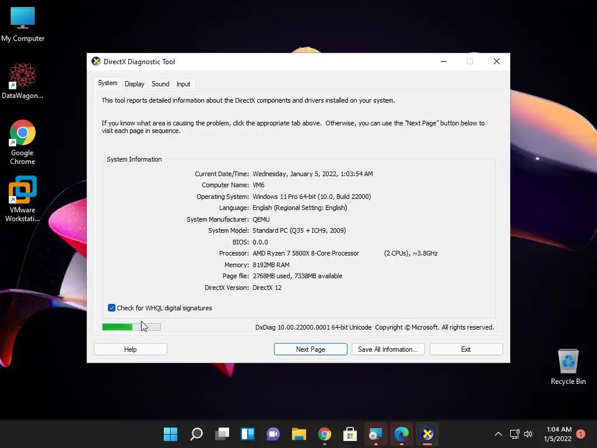Image resolution: width=597 pixels, height=448 pixels.
Task: Open the volume tray icon
Action: coord(528,434)
